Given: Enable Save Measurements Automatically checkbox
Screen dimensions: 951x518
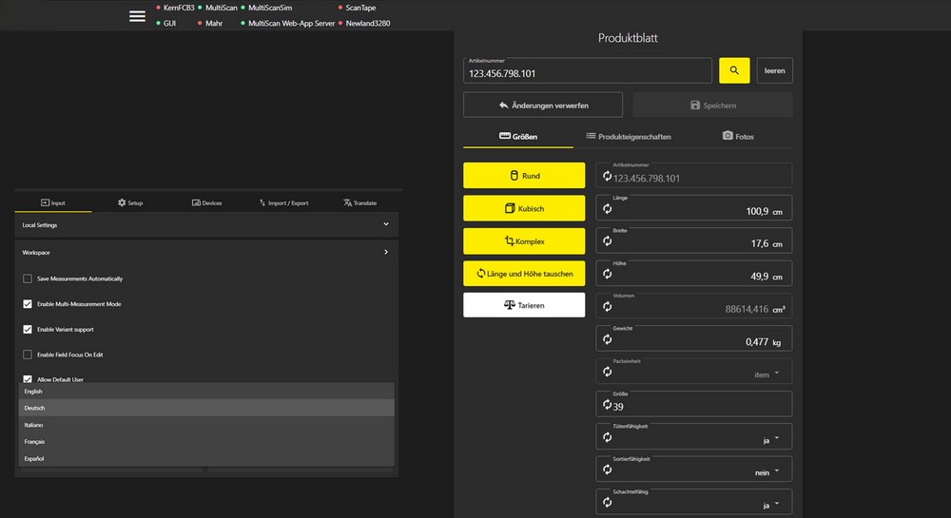Looking at the screenshot, I should click(28, 278).
